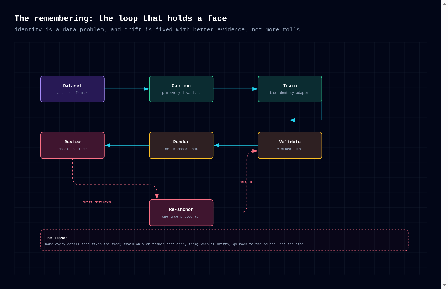The width and height of the screenshot is (448, 289).
Task: Click the title 'The remembering: the loop that holds a face'
Action: pos(121,18)
